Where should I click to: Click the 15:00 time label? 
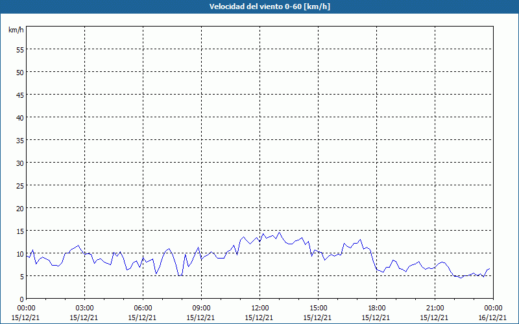tap(318, 308)
